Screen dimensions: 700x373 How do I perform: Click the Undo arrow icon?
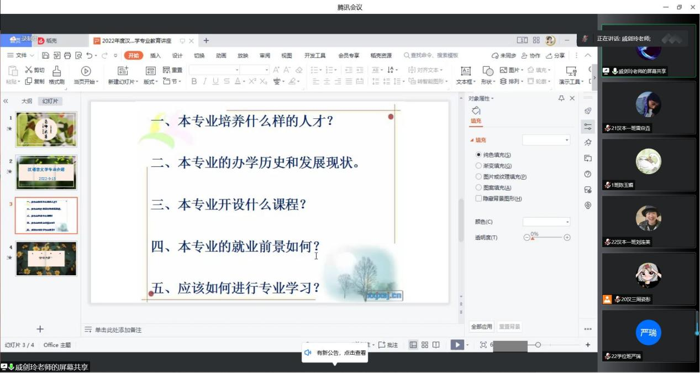tap(90, 55)
